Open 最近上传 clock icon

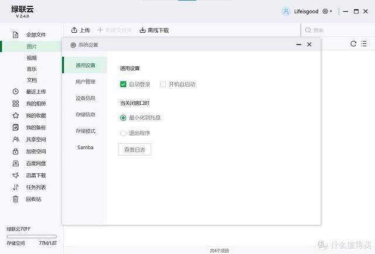tap(16, 91)
